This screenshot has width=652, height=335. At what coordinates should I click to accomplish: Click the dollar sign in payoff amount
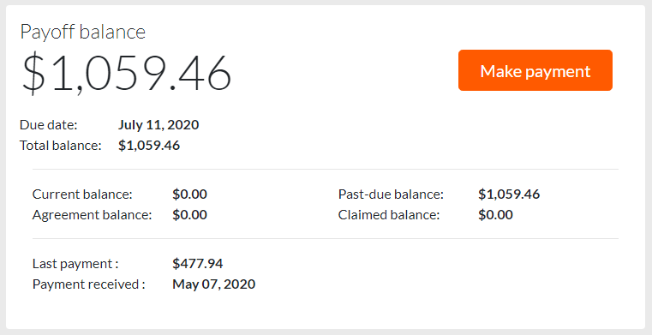point(33,73)
